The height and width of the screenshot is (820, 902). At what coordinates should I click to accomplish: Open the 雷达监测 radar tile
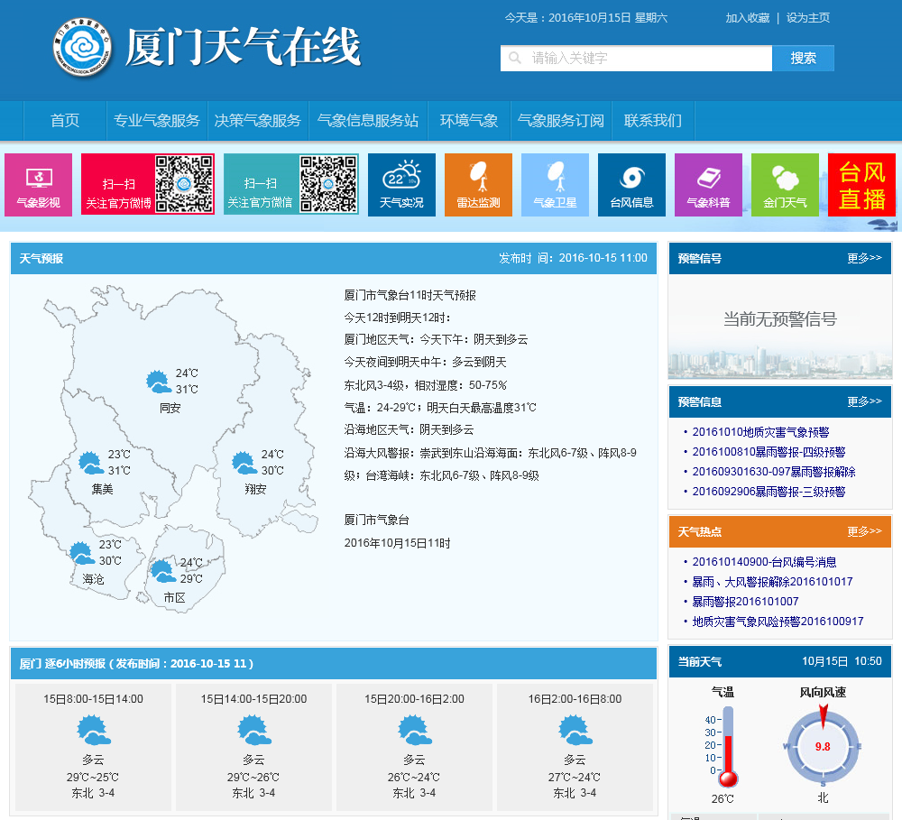coord(478,185)
